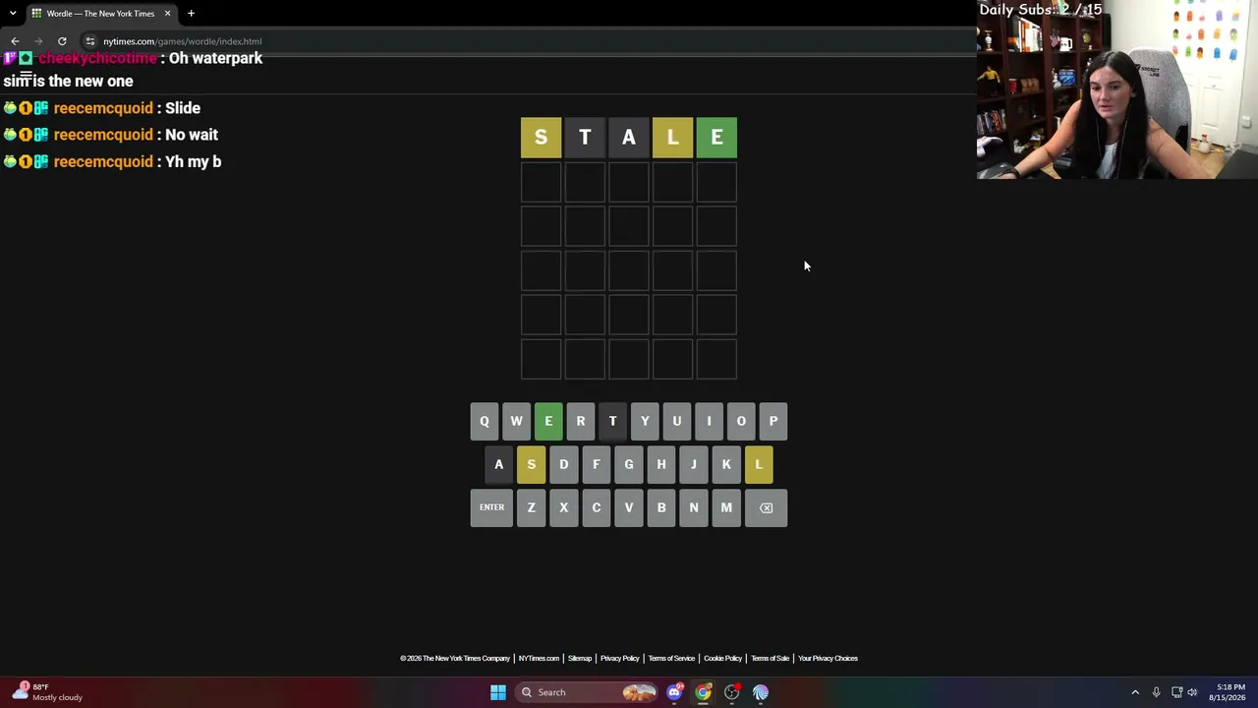Show hidden icons in the system tray
The image size is (1258, 708).
click(1135, 692)
